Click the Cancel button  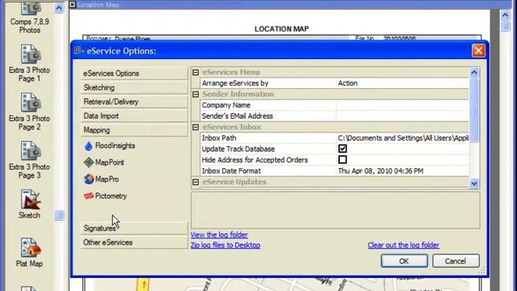[456, 261]
